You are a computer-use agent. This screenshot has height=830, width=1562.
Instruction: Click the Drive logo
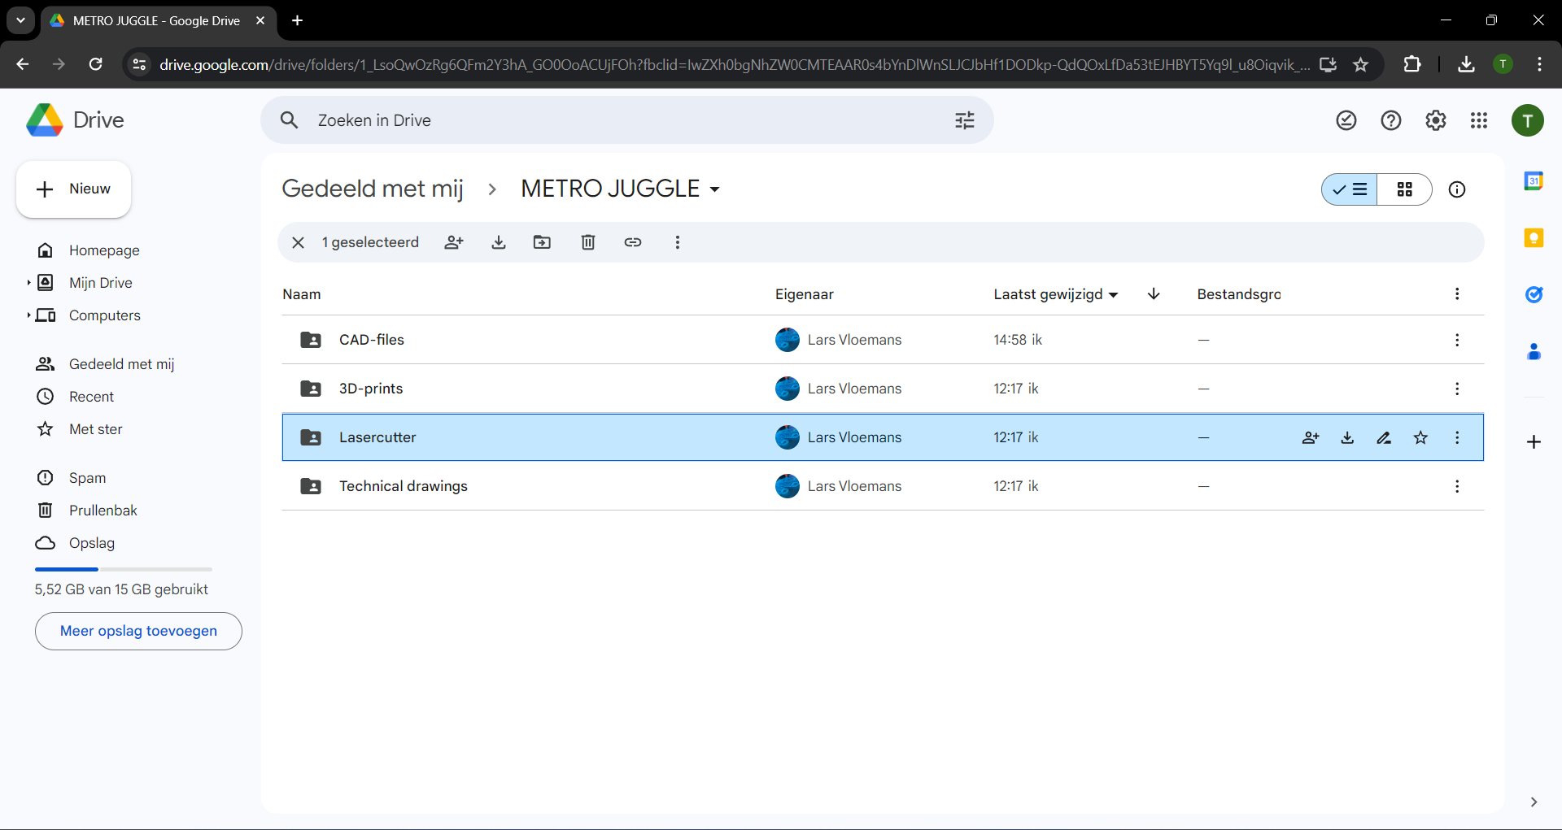point(75,120)
